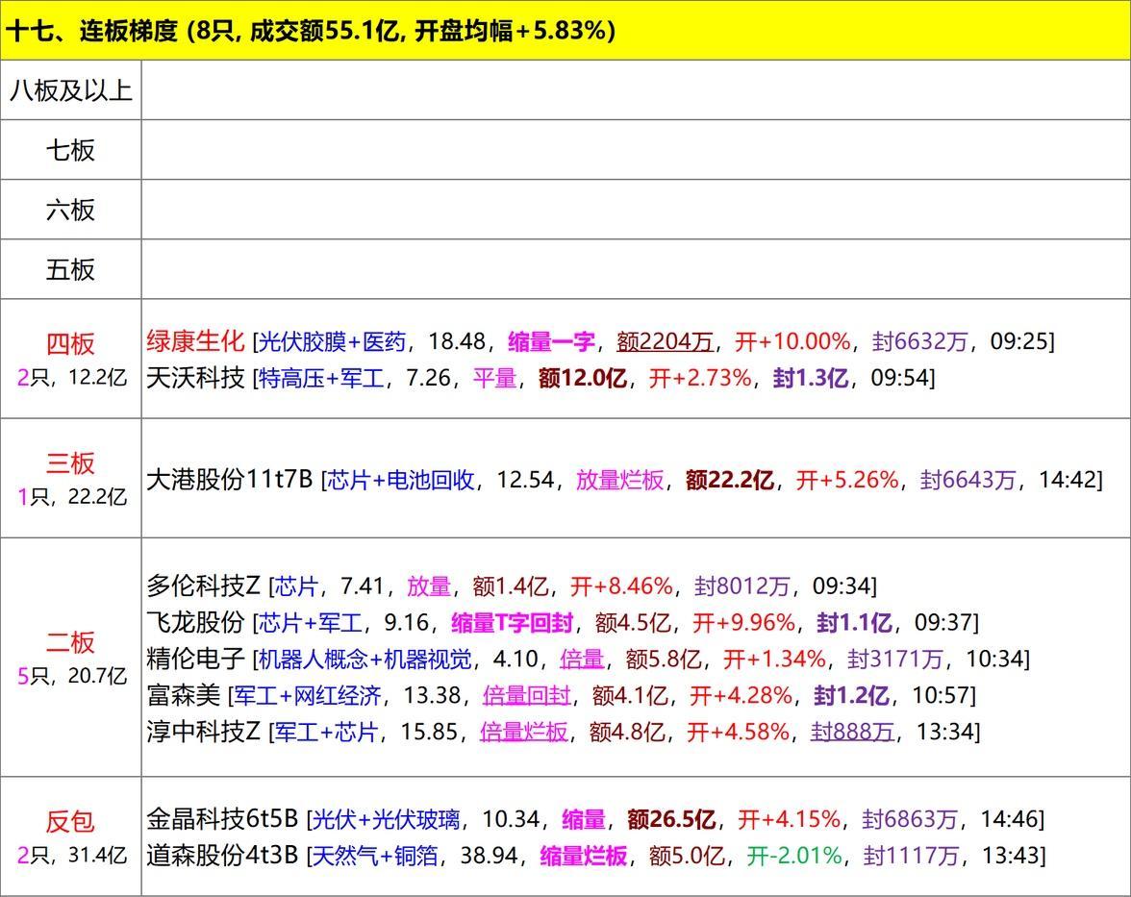Click 封3171万 seal amount
This screenshot has height=897, width=1131.
[895, 660]
